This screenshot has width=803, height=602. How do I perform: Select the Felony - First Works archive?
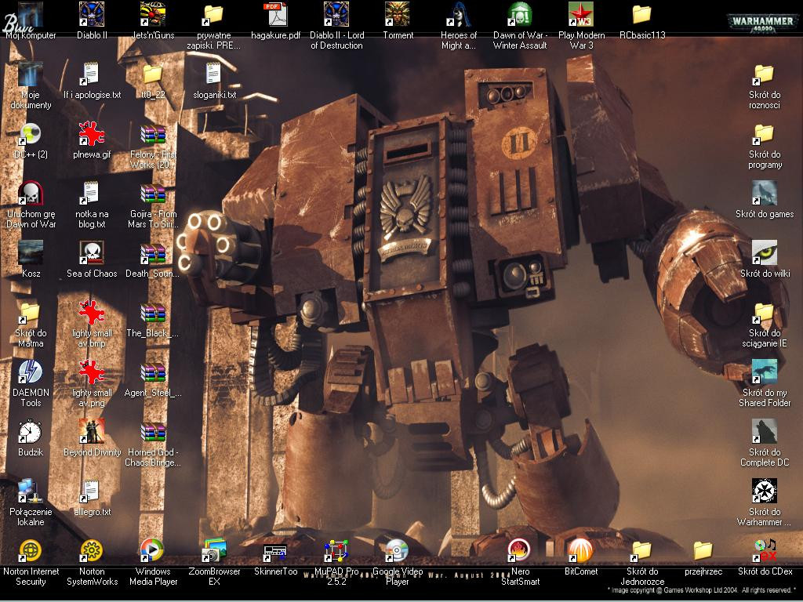(x=153, y=134)
